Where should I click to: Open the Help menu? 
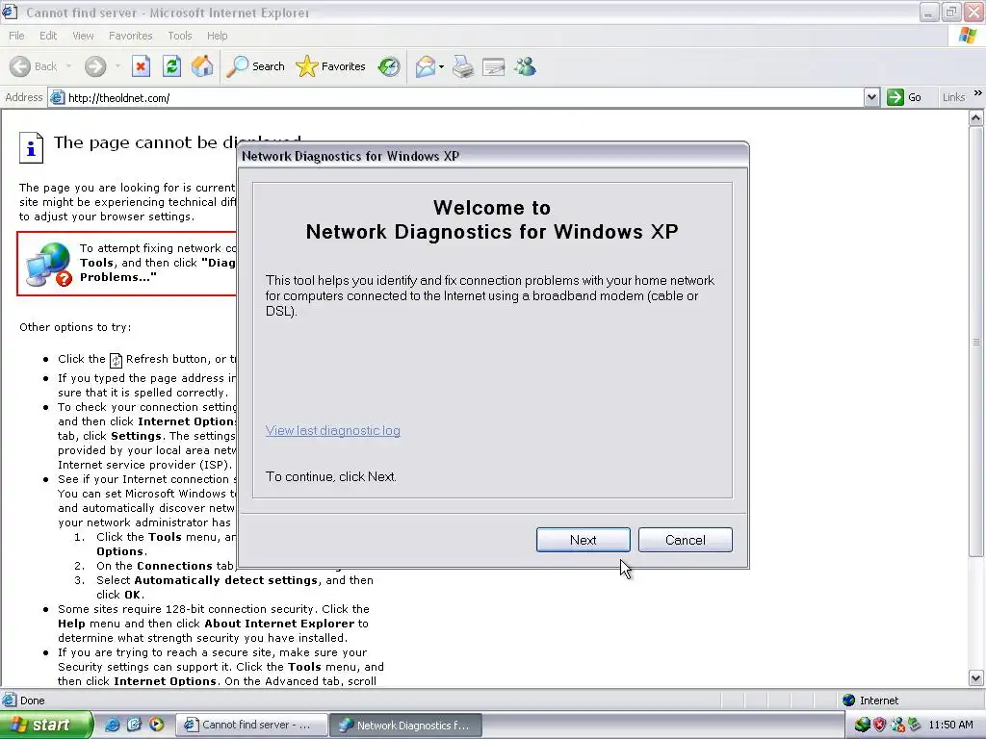point(217,36)
